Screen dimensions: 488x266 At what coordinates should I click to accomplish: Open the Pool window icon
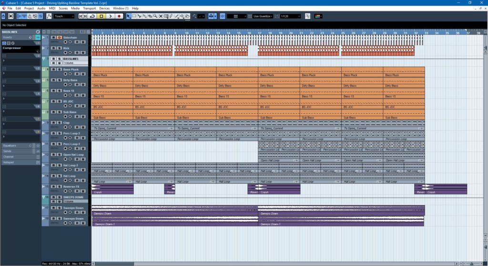pos(35,16)
